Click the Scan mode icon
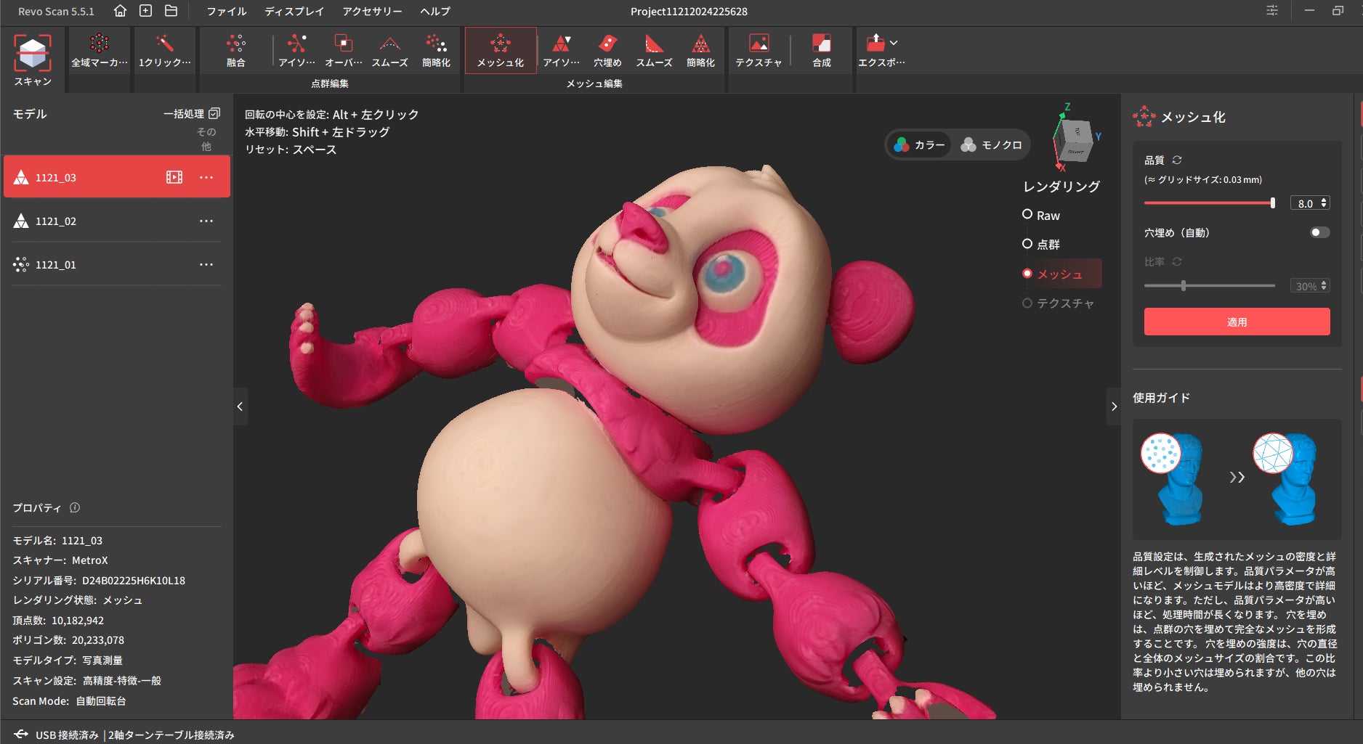 [33, 53]
